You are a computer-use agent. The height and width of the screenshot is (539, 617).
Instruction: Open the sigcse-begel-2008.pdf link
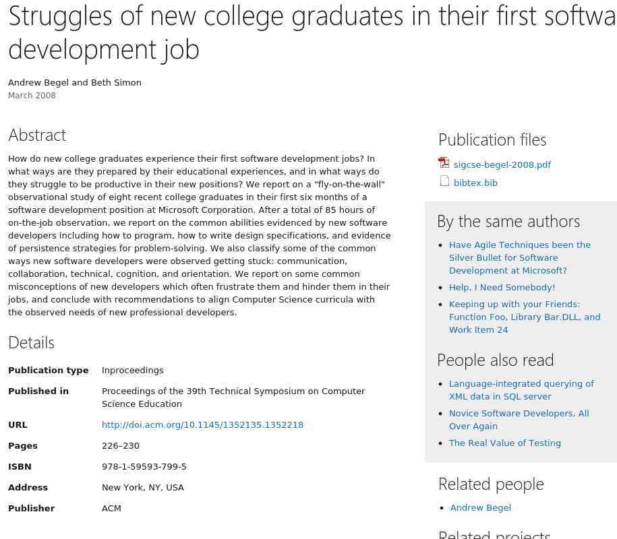(502, 164)
